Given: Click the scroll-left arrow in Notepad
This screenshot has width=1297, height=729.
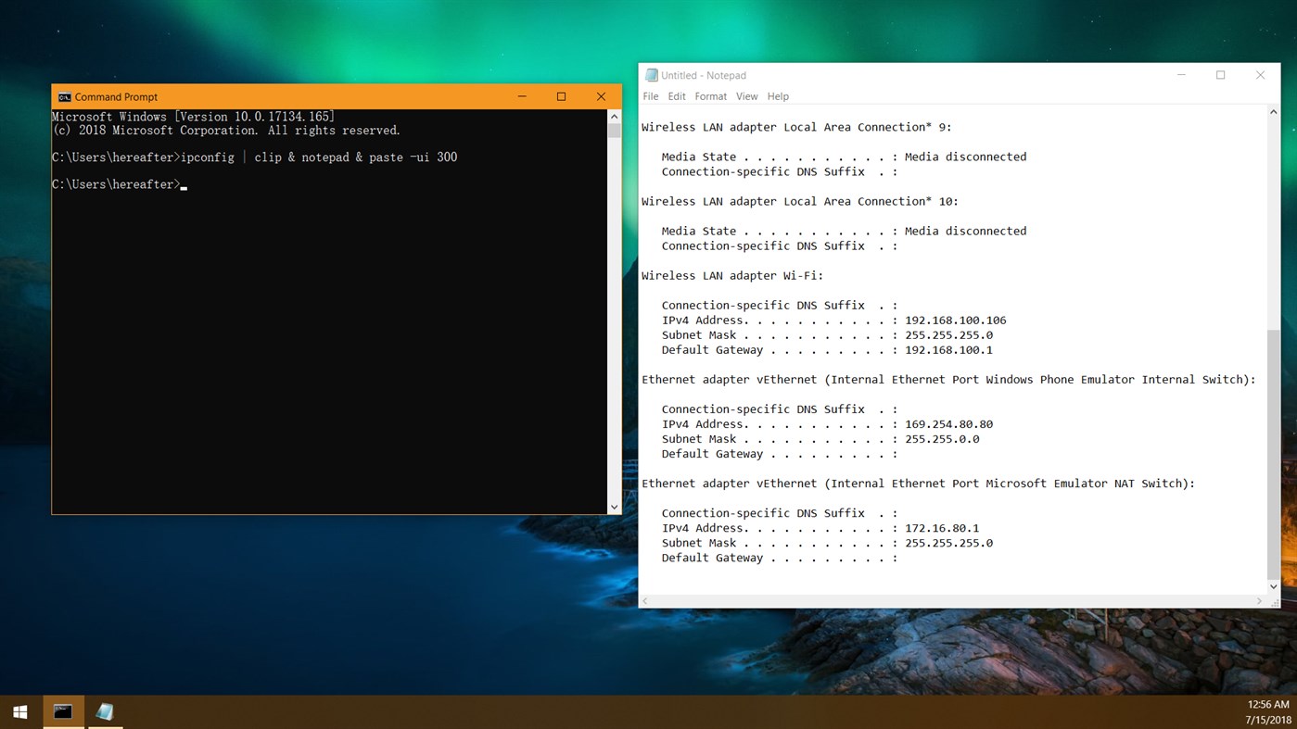Looking at the screenshot, I should point(646,600).
